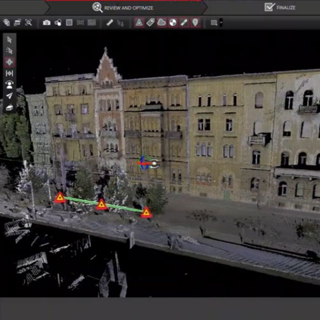The image size is (320, 320).
Task: Select the measure ruler tool in top toolbar
Action: coord(109,22)
